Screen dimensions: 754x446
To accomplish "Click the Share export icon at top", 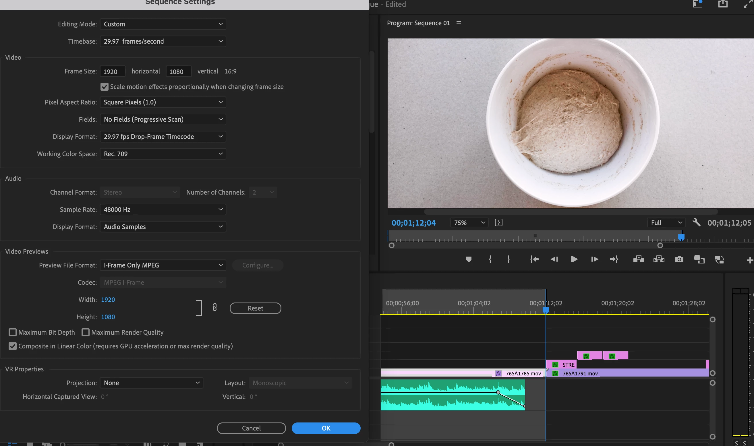I will pos(722,4).
